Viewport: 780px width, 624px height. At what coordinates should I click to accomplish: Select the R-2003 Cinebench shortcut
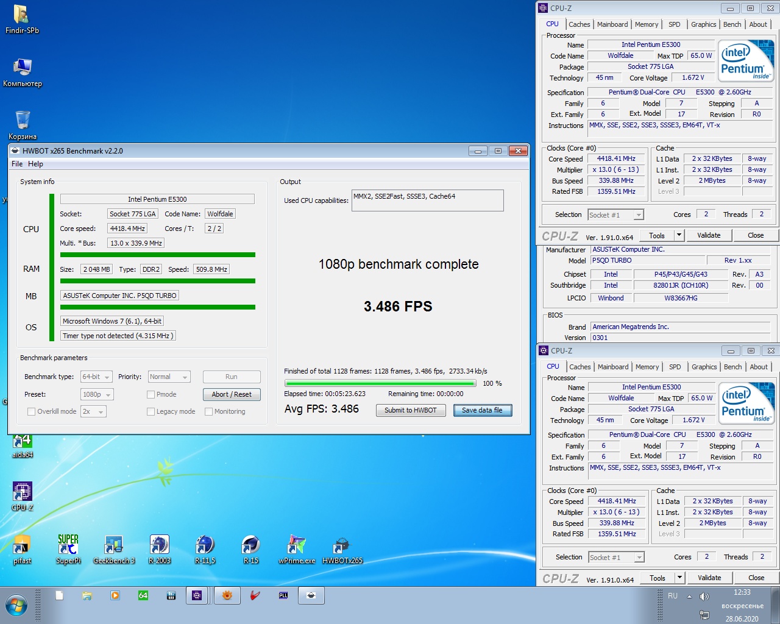pos(160,549)
